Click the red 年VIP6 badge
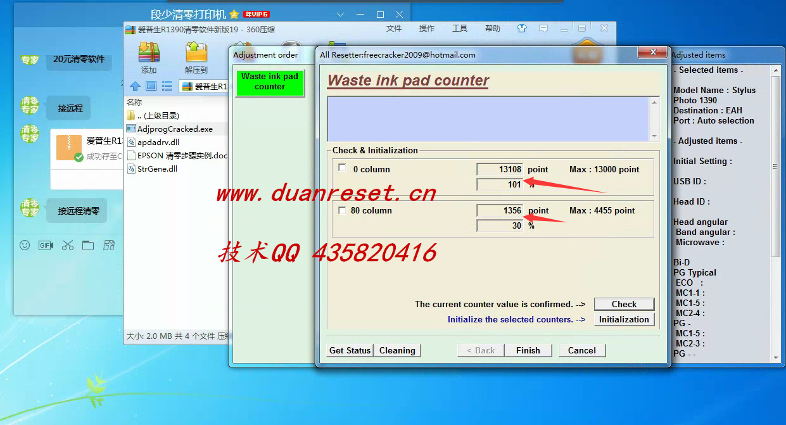786x425 pixels. pos(257,14)
